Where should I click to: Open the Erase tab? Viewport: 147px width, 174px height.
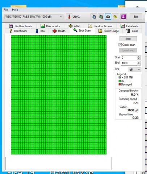coord(132,31)
